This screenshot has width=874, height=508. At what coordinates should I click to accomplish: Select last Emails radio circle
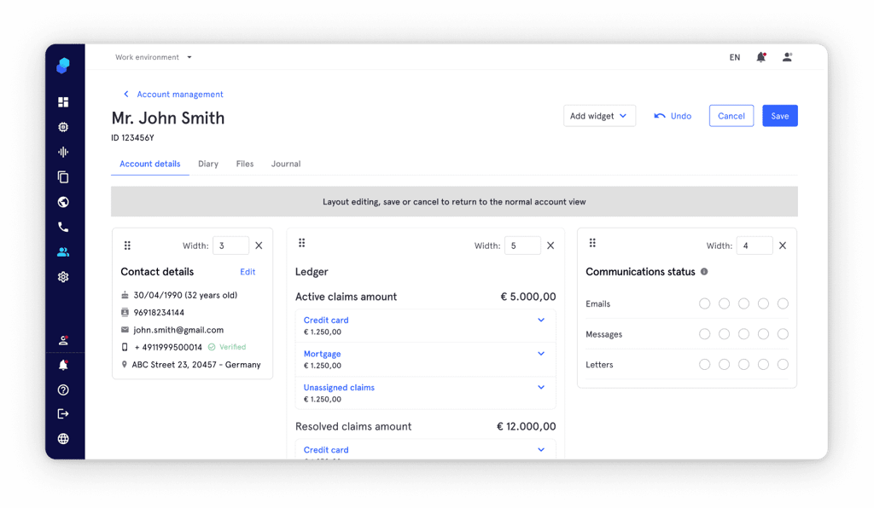tap(783, 303)
